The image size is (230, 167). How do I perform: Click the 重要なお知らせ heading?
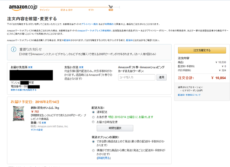click(x=31, y=49)
